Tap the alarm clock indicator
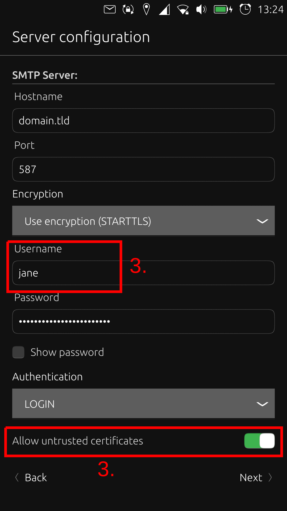Image resolution: width=287 pixels, height=511 pixels. click(245, 10)
